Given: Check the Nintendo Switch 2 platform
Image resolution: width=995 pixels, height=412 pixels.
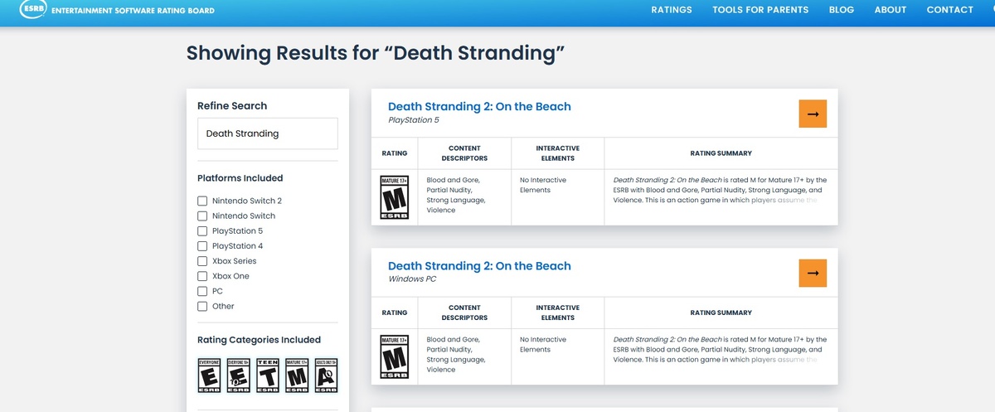Looking at the screenshot, I should point(202,201).
